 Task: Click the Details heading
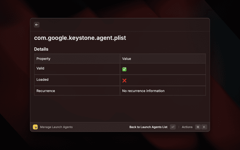coord(41,49)
